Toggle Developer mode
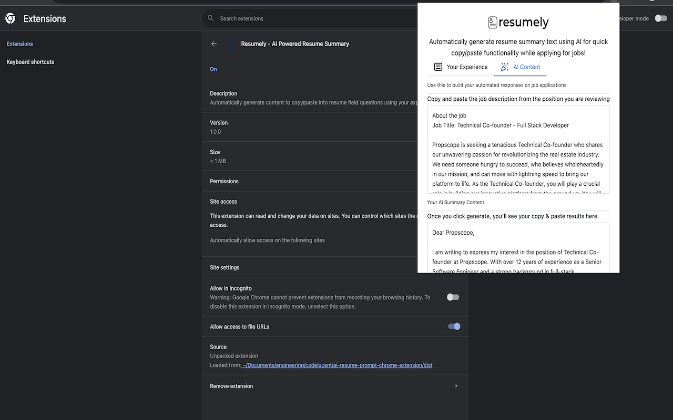This screenshot has width=673, height=420. (660, 18)
